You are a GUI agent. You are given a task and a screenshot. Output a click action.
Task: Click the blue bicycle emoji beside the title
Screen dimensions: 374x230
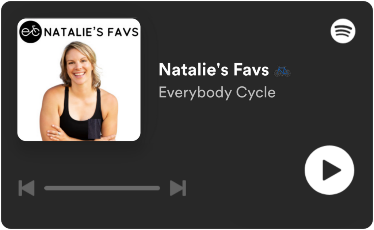[282, 71]
